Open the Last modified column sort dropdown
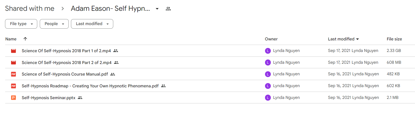 [358, 39]
